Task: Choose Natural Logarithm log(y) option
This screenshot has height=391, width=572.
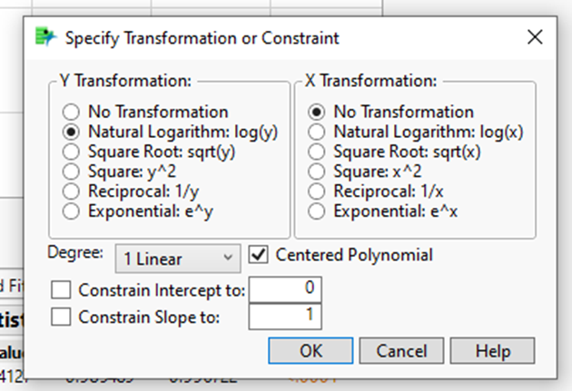Action: point(72,132)
